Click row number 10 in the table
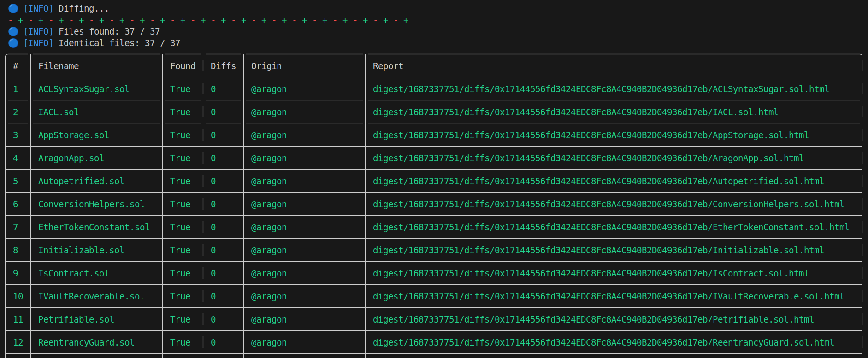Screen dimensions: 868x358 click(18, 296)
